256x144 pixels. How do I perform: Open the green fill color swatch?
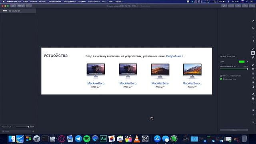[x=242, y=62]
